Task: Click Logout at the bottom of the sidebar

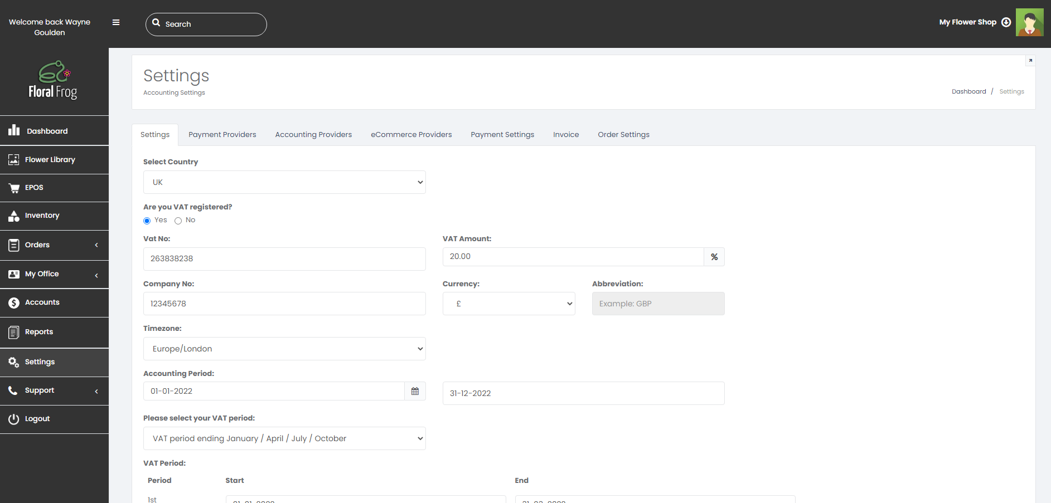Action: click(x=37, y=418)
